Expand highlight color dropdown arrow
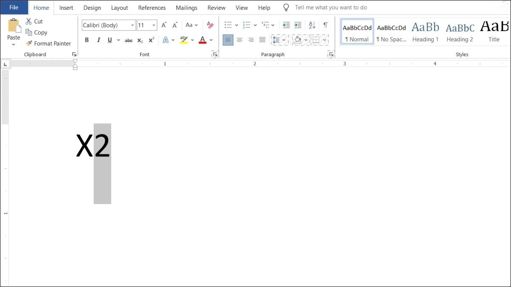511x287 pixels. pyautogui.click(x=192, y=40)
